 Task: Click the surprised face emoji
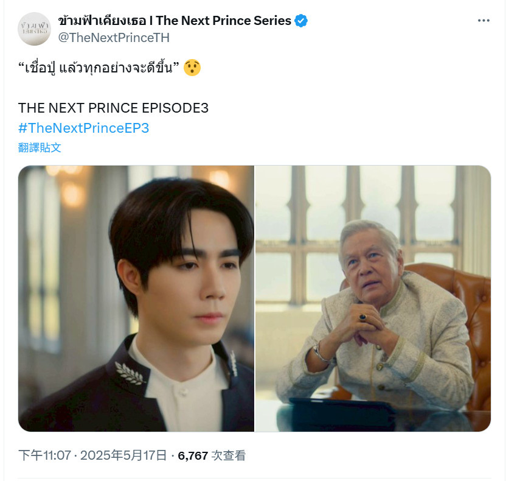pyautogui.click(x=192, y=68)
